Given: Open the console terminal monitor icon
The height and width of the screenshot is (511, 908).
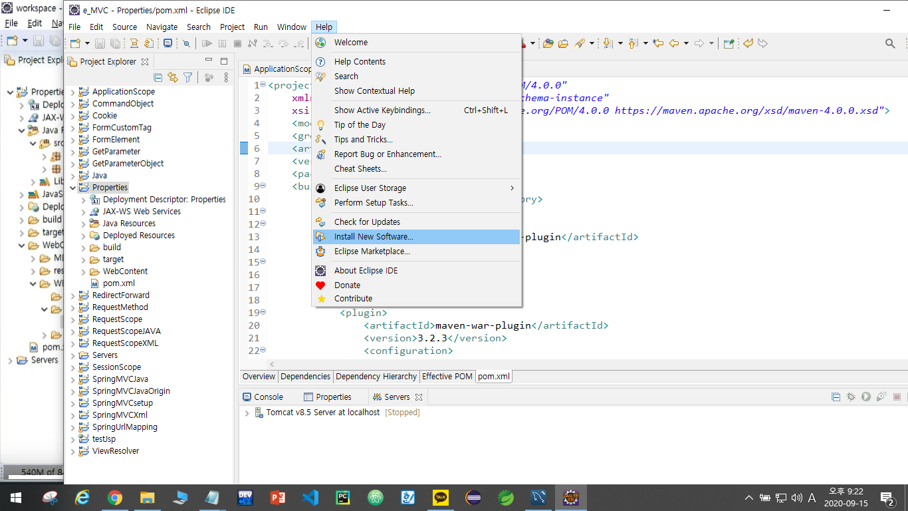Looking at the screenshot, I should pyautogui.click(x=168, y=43).
